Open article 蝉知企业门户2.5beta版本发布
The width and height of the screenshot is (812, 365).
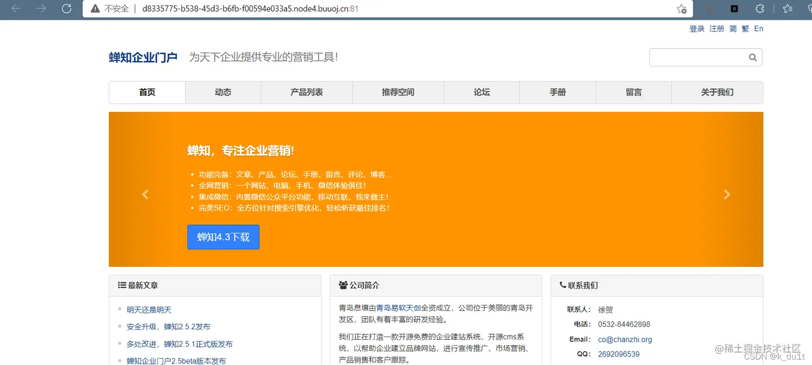[x=176, y=361]
